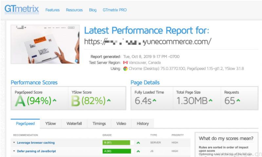
Task: Switch to the Waterfall tab
Action: click(74, 123)
